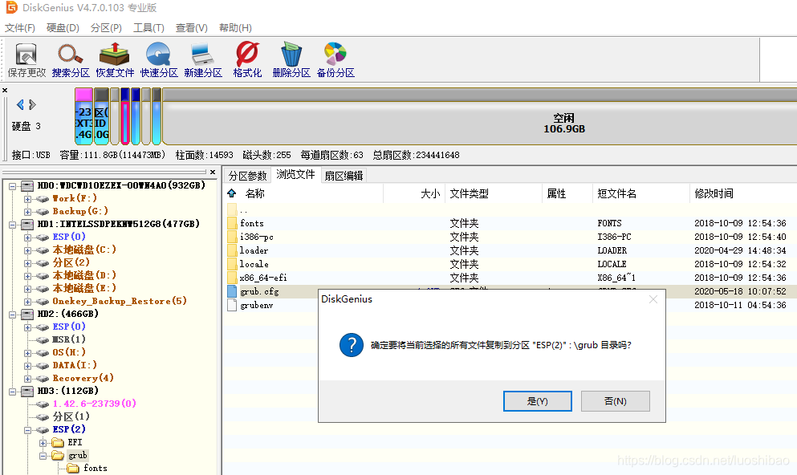Open the 文件(F) menu

(20, 28)
